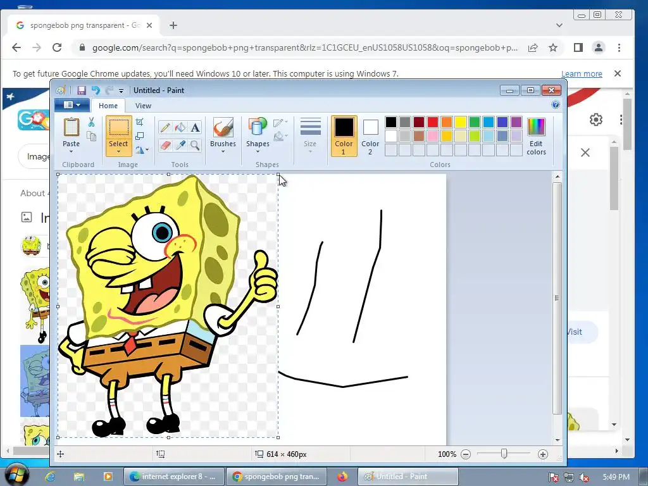Open the Brushes dropdown arrow
Viewport: 648px width, 486px height.
coord(223,152)
